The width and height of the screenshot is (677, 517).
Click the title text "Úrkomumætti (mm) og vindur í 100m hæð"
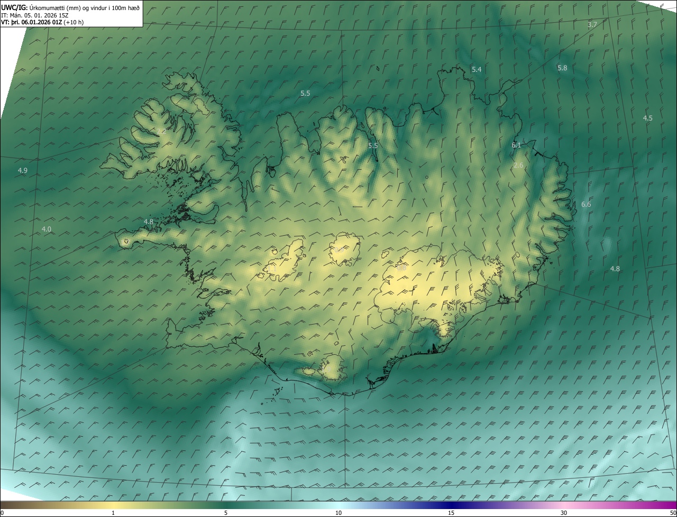[x=85, y=7]
